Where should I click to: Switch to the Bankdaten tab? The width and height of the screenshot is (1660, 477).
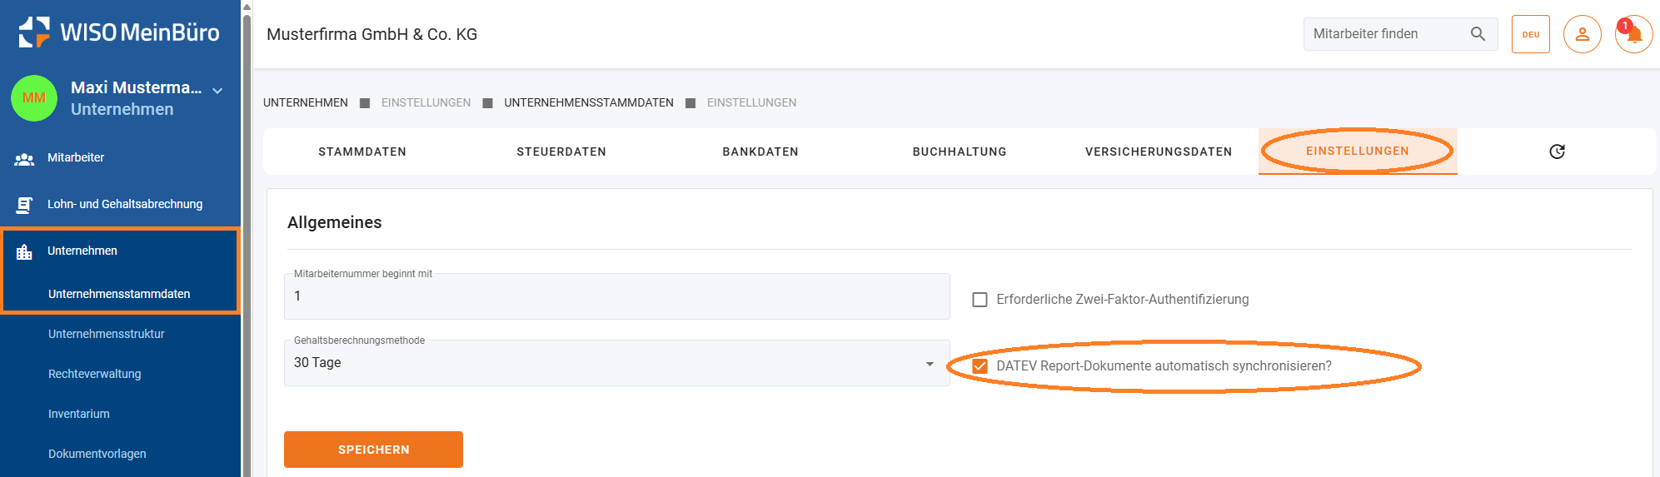760,152
